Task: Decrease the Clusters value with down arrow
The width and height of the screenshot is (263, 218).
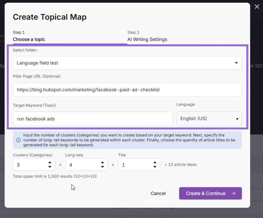Action: [x=50, y=167]
